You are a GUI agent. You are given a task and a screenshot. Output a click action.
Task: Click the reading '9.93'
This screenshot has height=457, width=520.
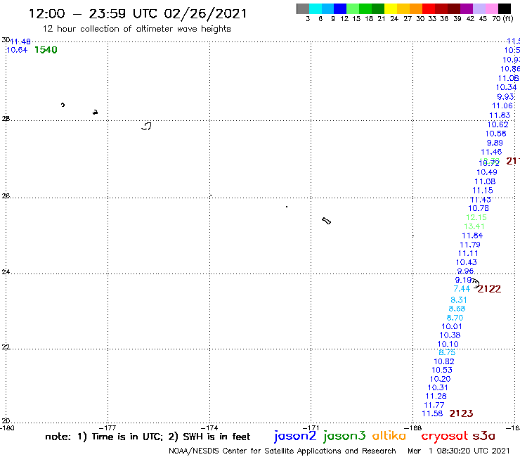[x=505, y=97]
